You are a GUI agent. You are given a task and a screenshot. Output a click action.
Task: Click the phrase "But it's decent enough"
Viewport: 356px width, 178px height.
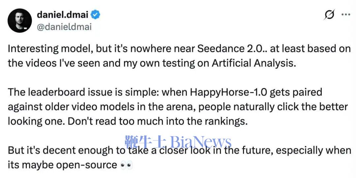(66, 150)
